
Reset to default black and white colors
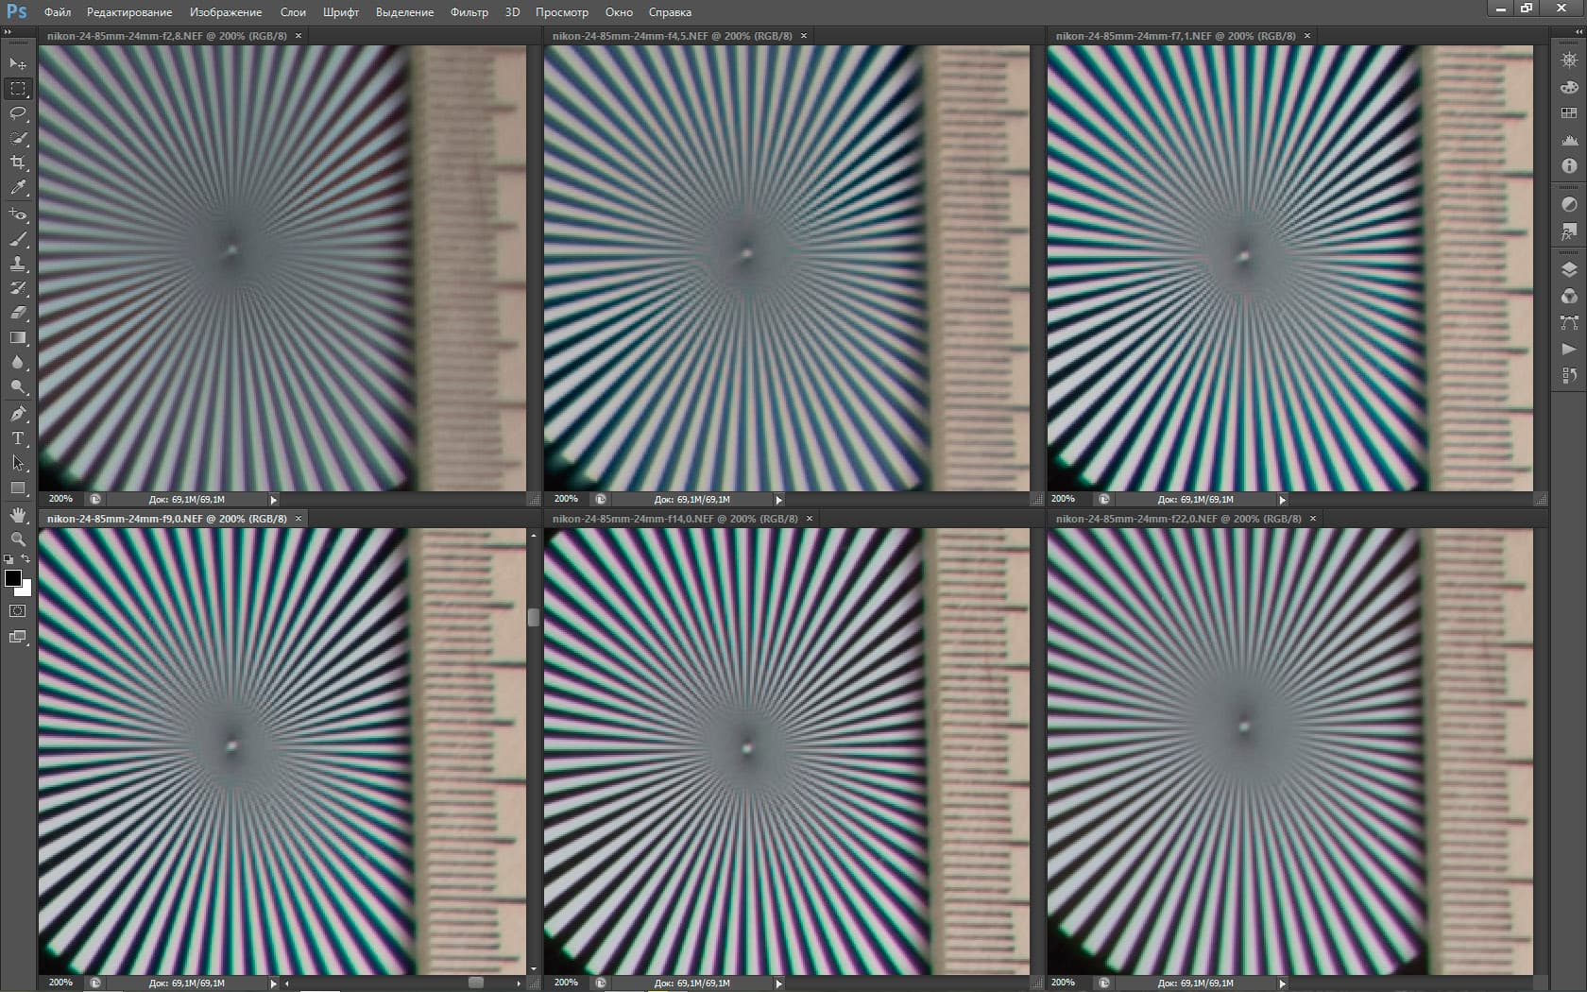[x=9, y=559]
